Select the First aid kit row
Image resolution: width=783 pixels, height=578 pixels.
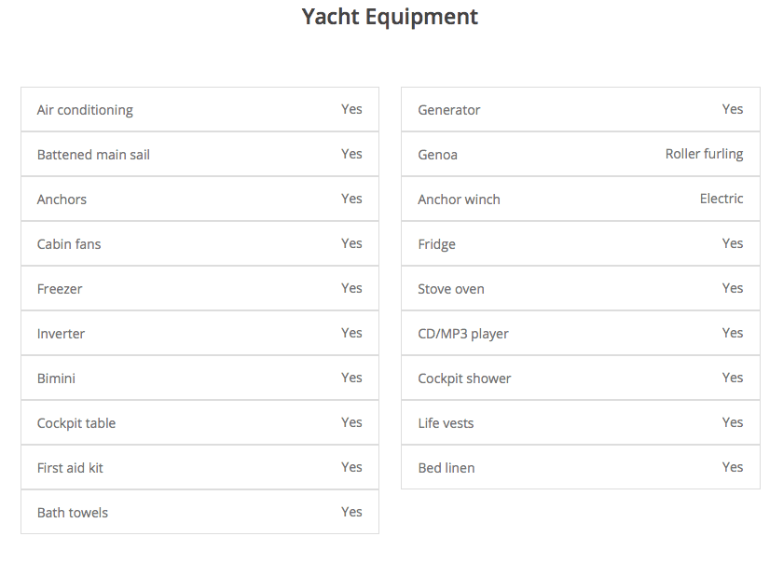[199, 467]
